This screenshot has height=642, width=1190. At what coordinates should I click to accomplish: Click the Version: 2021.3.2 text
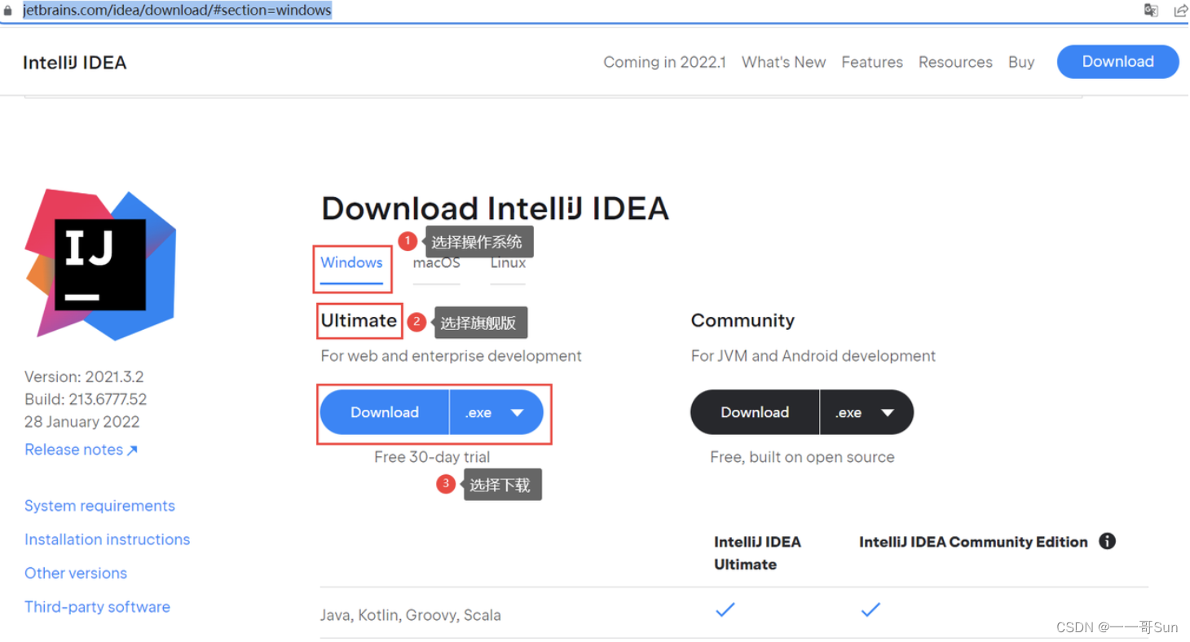coord(84,376)
